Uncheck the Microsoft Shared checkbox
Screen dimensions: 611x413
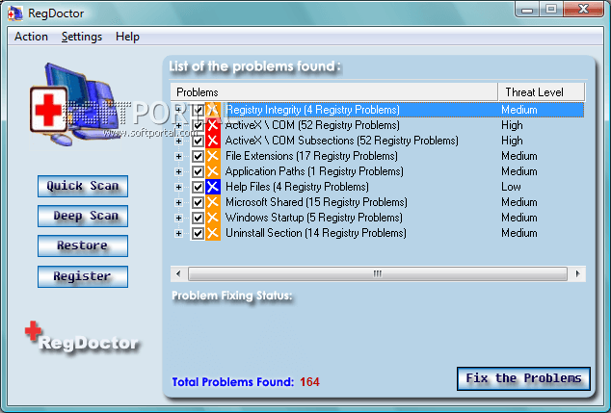pyautogui.click(x=198, y=202)
